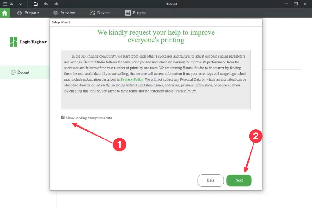Click Login/Register with the Bambu logo
Viewport: 312px width, 208px height.
[x=28, y=42]
